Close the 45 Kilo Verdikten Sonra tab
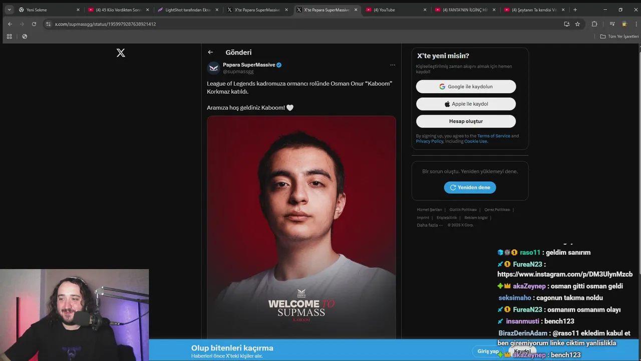Screen dimensions: 641x361 147,10
